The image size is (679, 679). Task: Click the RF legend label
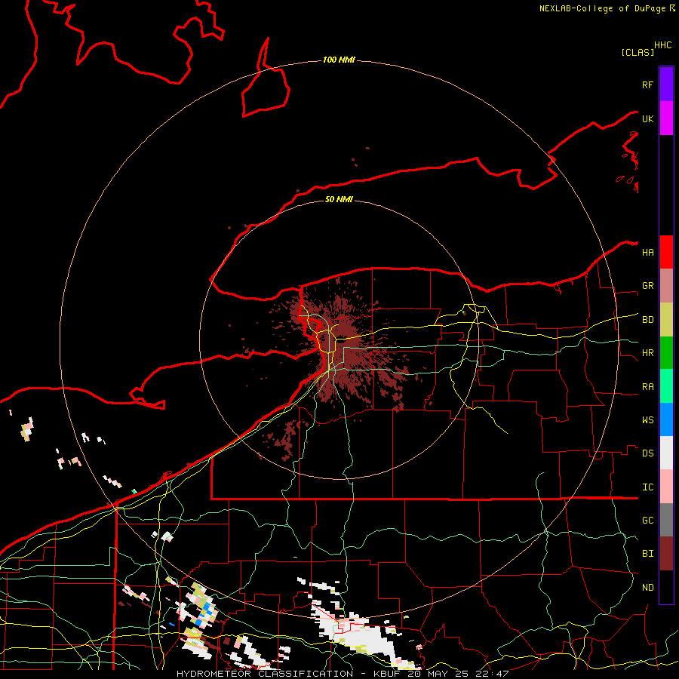(x=647, y=84)
